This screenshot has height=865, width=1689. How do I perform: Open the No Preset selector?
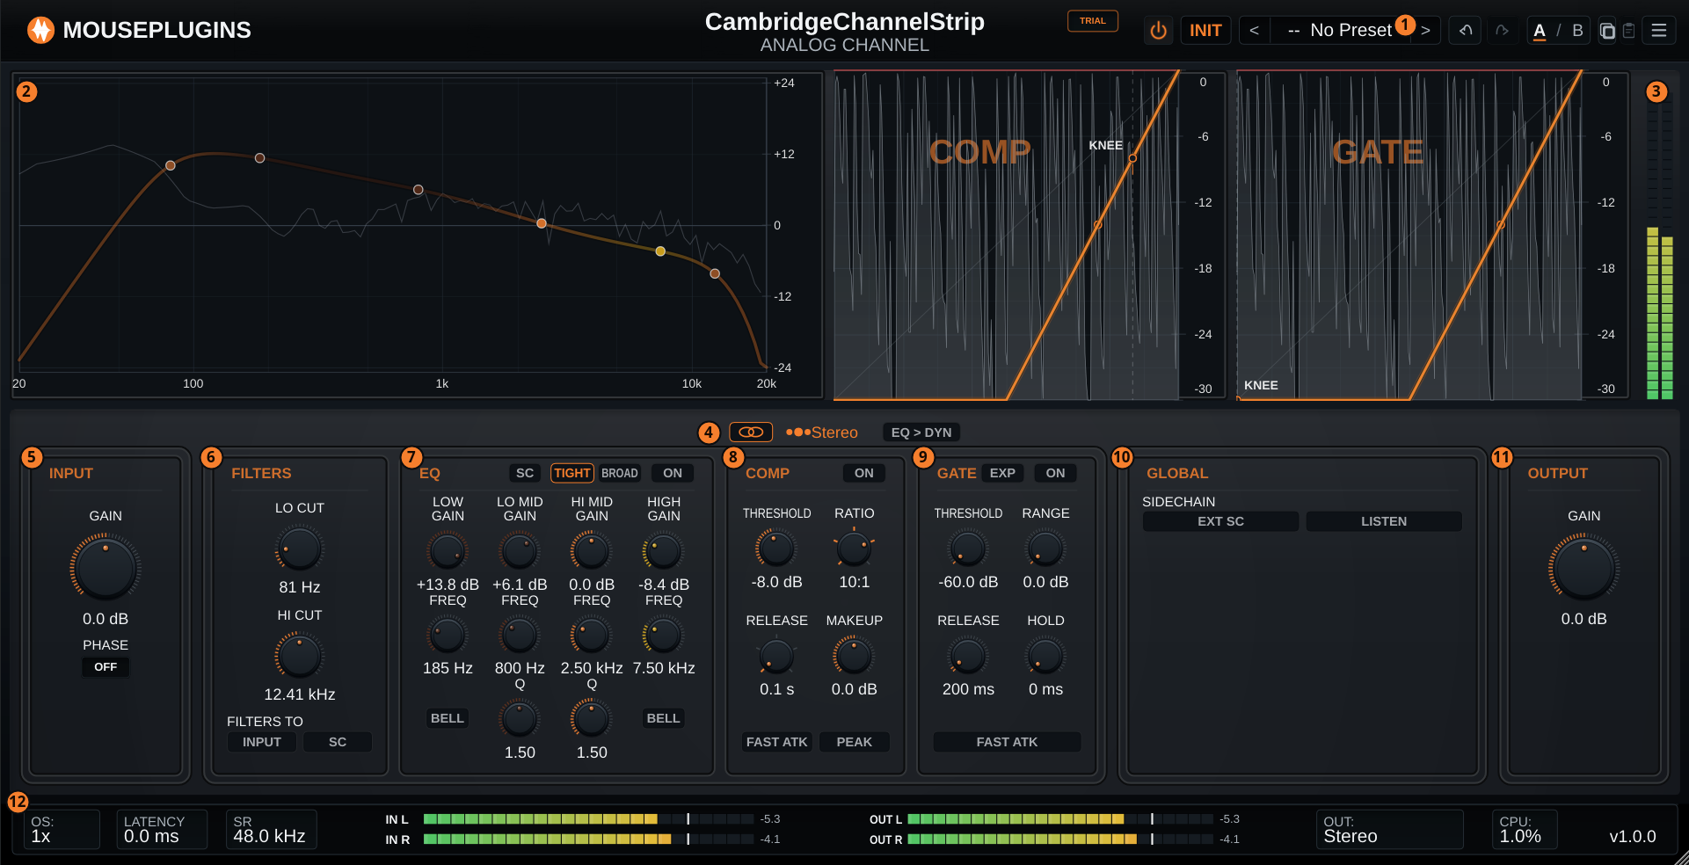coord(1340,31)
